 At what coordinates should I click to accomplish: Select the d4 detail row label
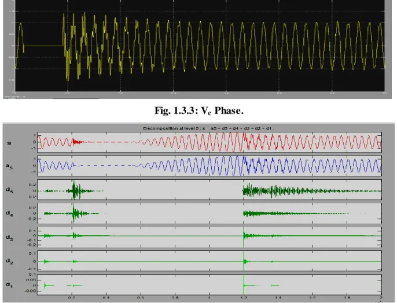[9, 213]
